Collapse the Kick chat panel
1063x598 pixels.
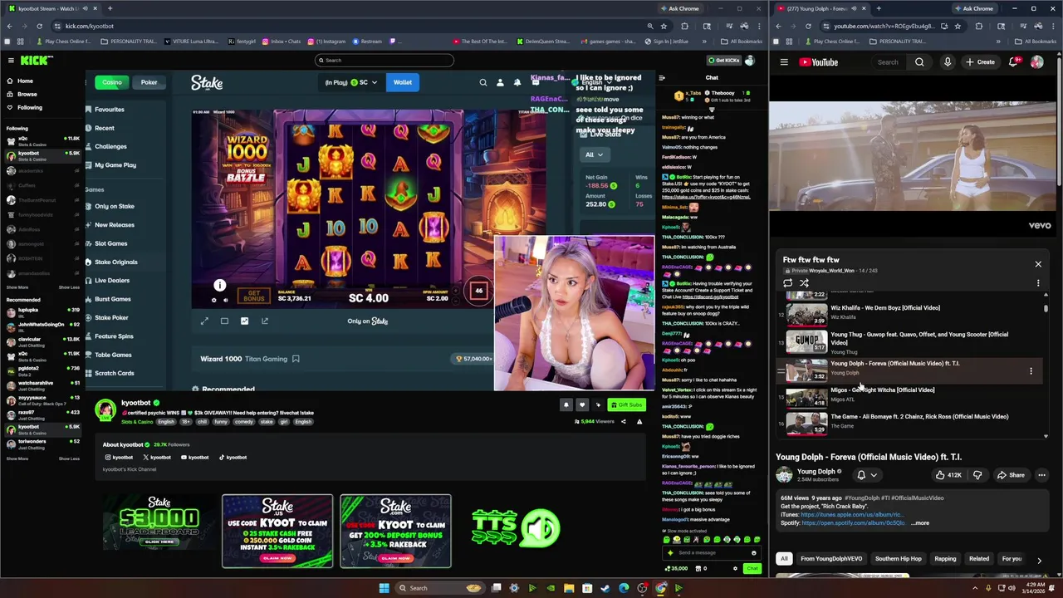click(662, 78)
